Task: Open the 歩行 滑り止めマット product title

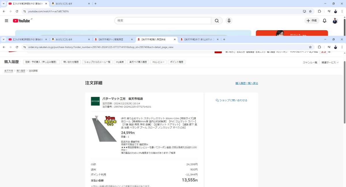Action: click(159, 123)
